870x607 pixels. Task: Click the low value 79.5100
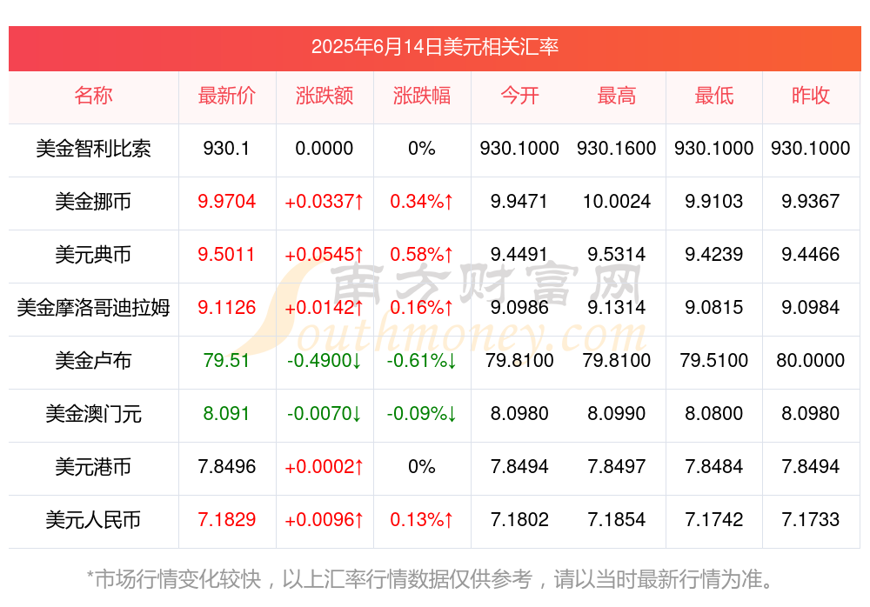click(714, 361)
